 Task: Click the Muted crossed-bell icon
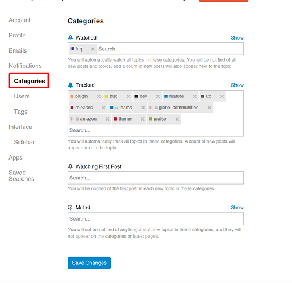point(71,208)
